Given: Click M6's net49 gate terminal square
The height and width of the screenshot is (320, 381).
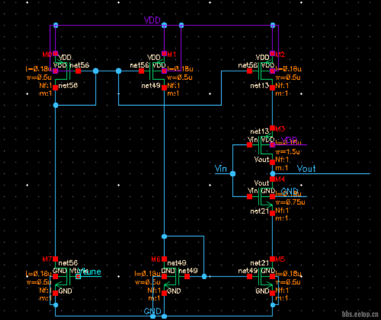Looking at the screenshot, I should click(187, 276).
